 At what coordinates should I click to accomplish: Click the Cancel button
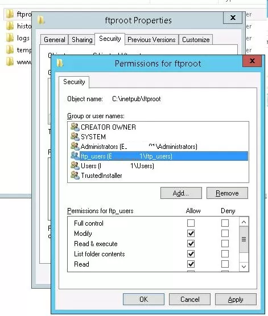(x=189, y=300)
